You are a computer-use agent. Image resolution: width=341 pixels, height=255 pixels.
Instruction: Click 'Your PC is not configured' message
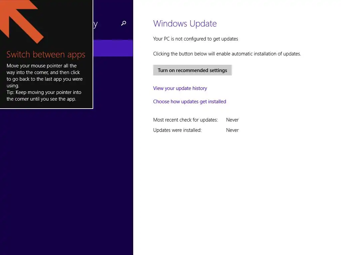click(195, 39)
